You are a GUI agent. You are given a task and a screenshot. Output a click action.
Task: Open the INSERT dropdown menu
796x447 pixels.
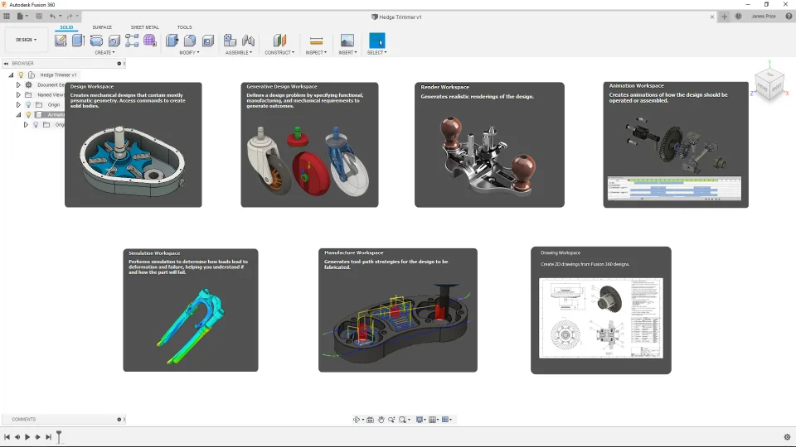(347, 53)
